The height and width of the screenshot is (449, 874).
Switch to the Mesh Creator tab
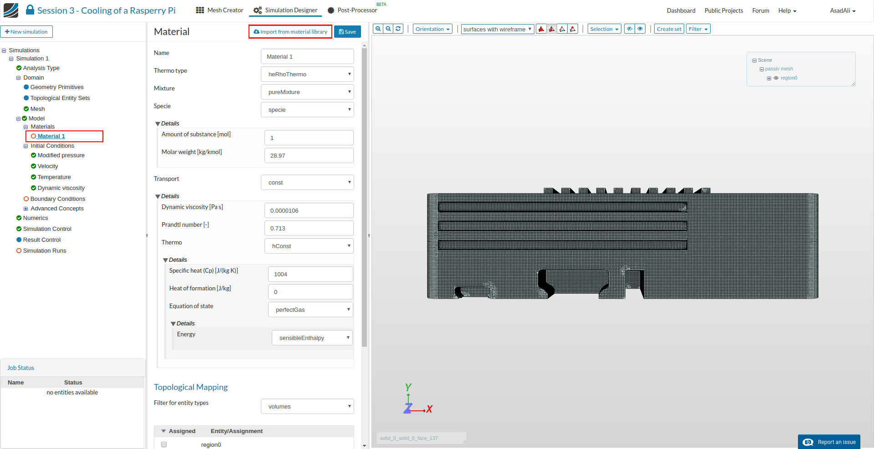[220, 10]
